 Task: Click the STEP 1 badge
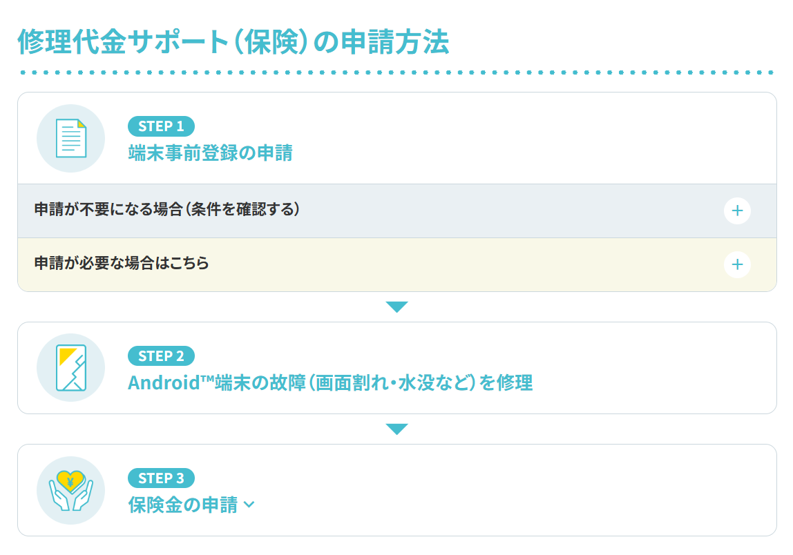point(161,126)
